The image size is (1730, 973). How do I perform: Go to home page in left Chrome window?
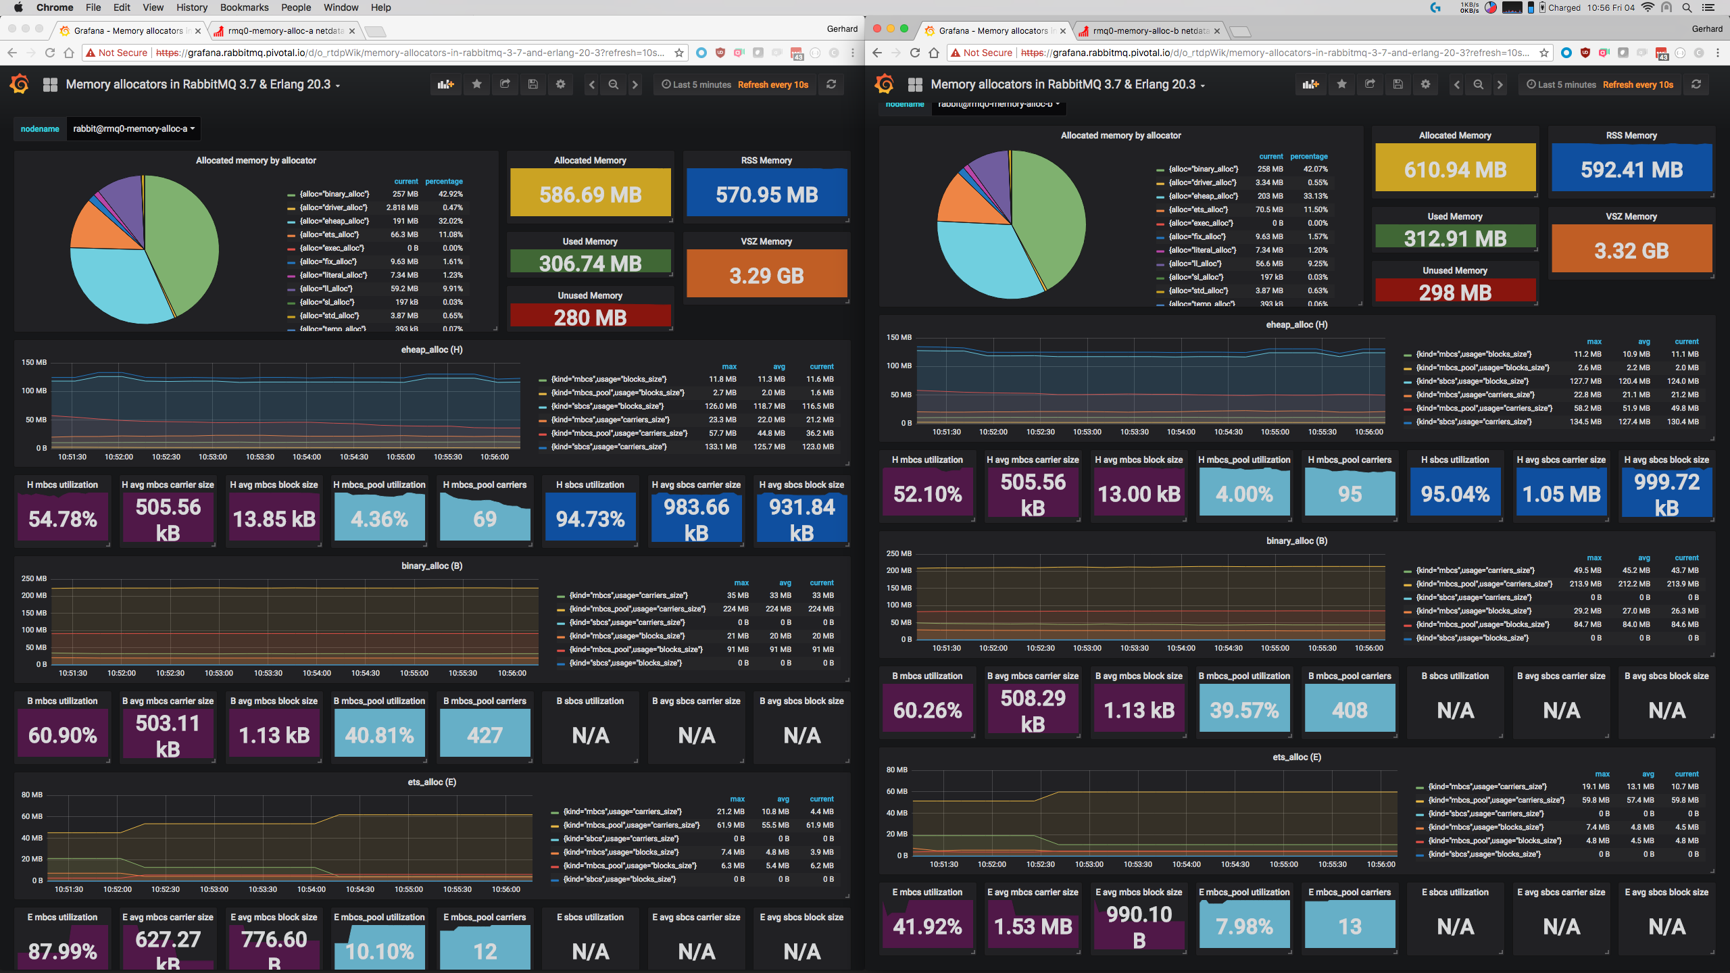coord(68,53)
